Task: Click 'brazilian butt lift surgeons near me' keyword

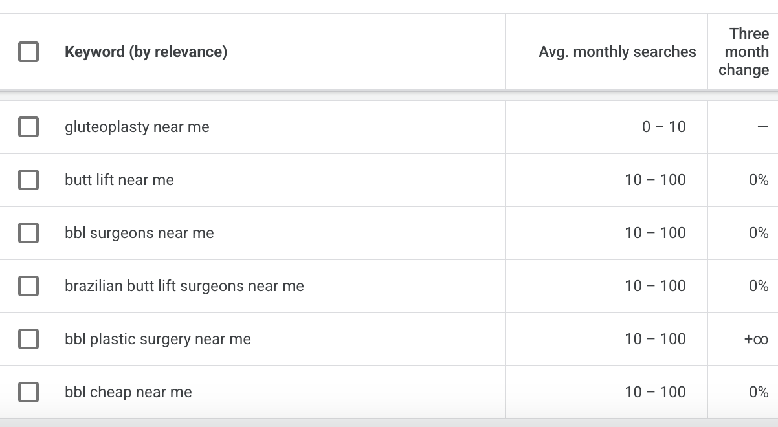Action: 184,286
